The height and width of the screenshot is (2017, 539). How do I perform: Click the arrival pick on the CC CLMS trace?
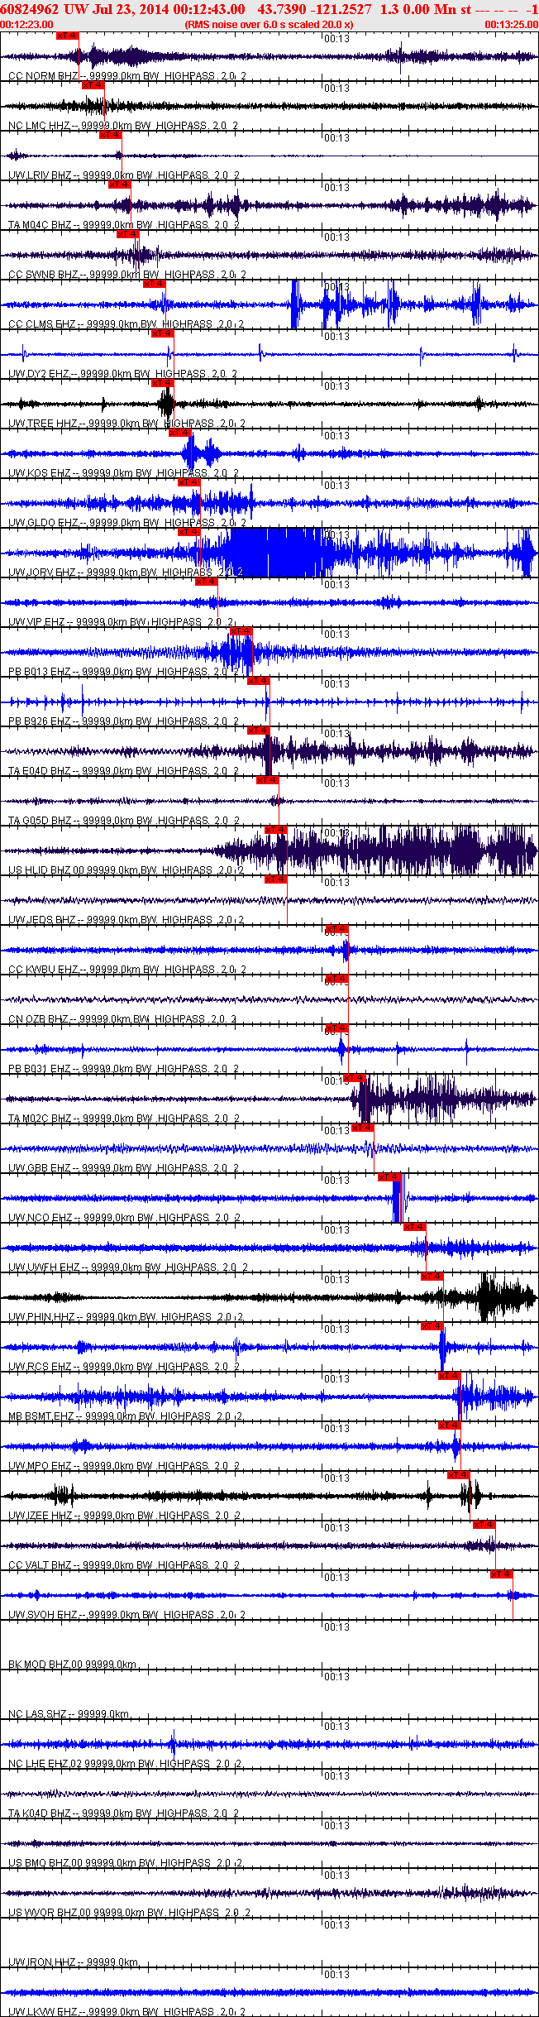[x=155, y=284]
